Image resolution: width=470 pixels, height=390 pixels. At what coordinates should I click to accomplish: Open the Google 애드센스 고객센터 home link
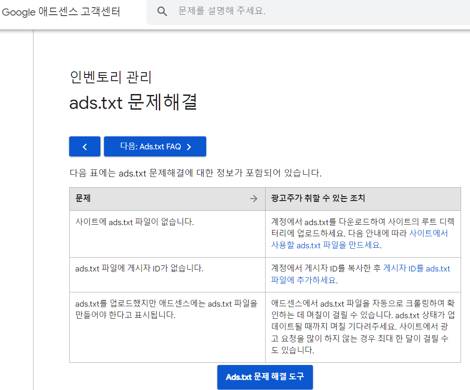[x=61, y=12]
